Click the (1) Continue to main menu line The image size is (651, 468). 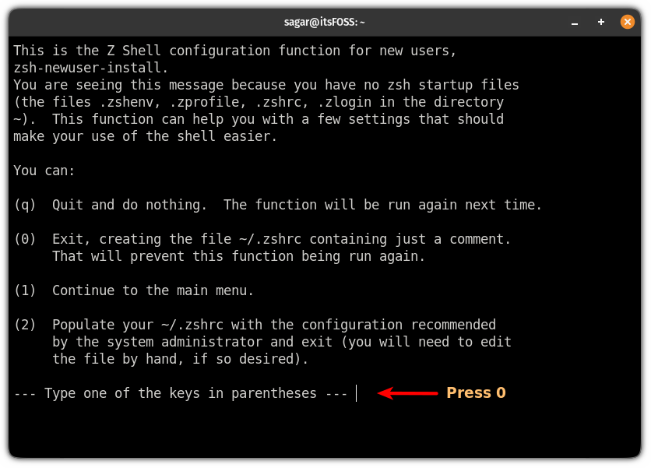pyautogui.click(x=134, y=290)
